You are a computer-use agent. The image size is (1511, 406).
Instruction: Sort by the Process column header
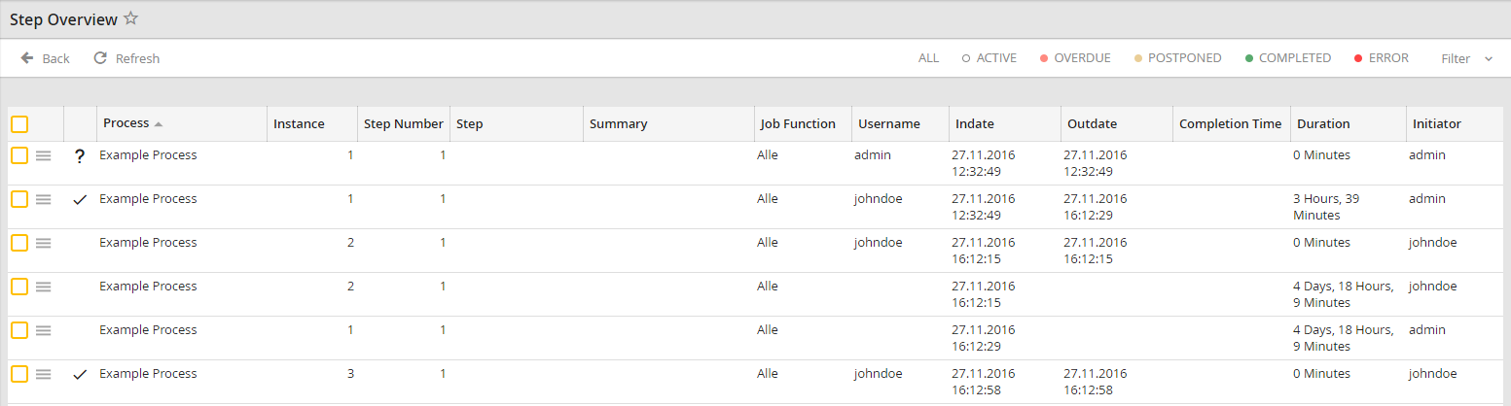(126, 123)
